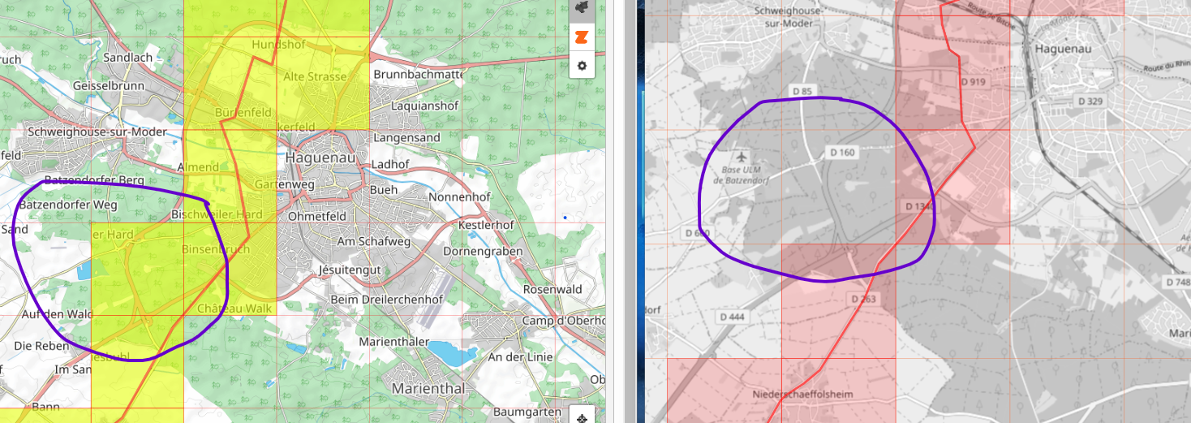Select the Rosenwald label

553,289
